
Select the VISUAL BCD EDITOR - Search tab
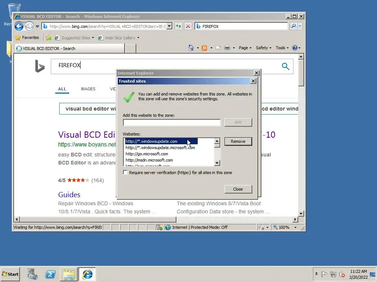[x=70, y=48]
